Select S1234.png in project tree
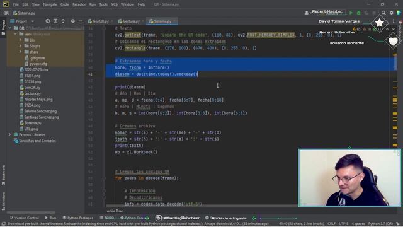The width and height of the screenshot is (403, 227). (x=32, y=105)
